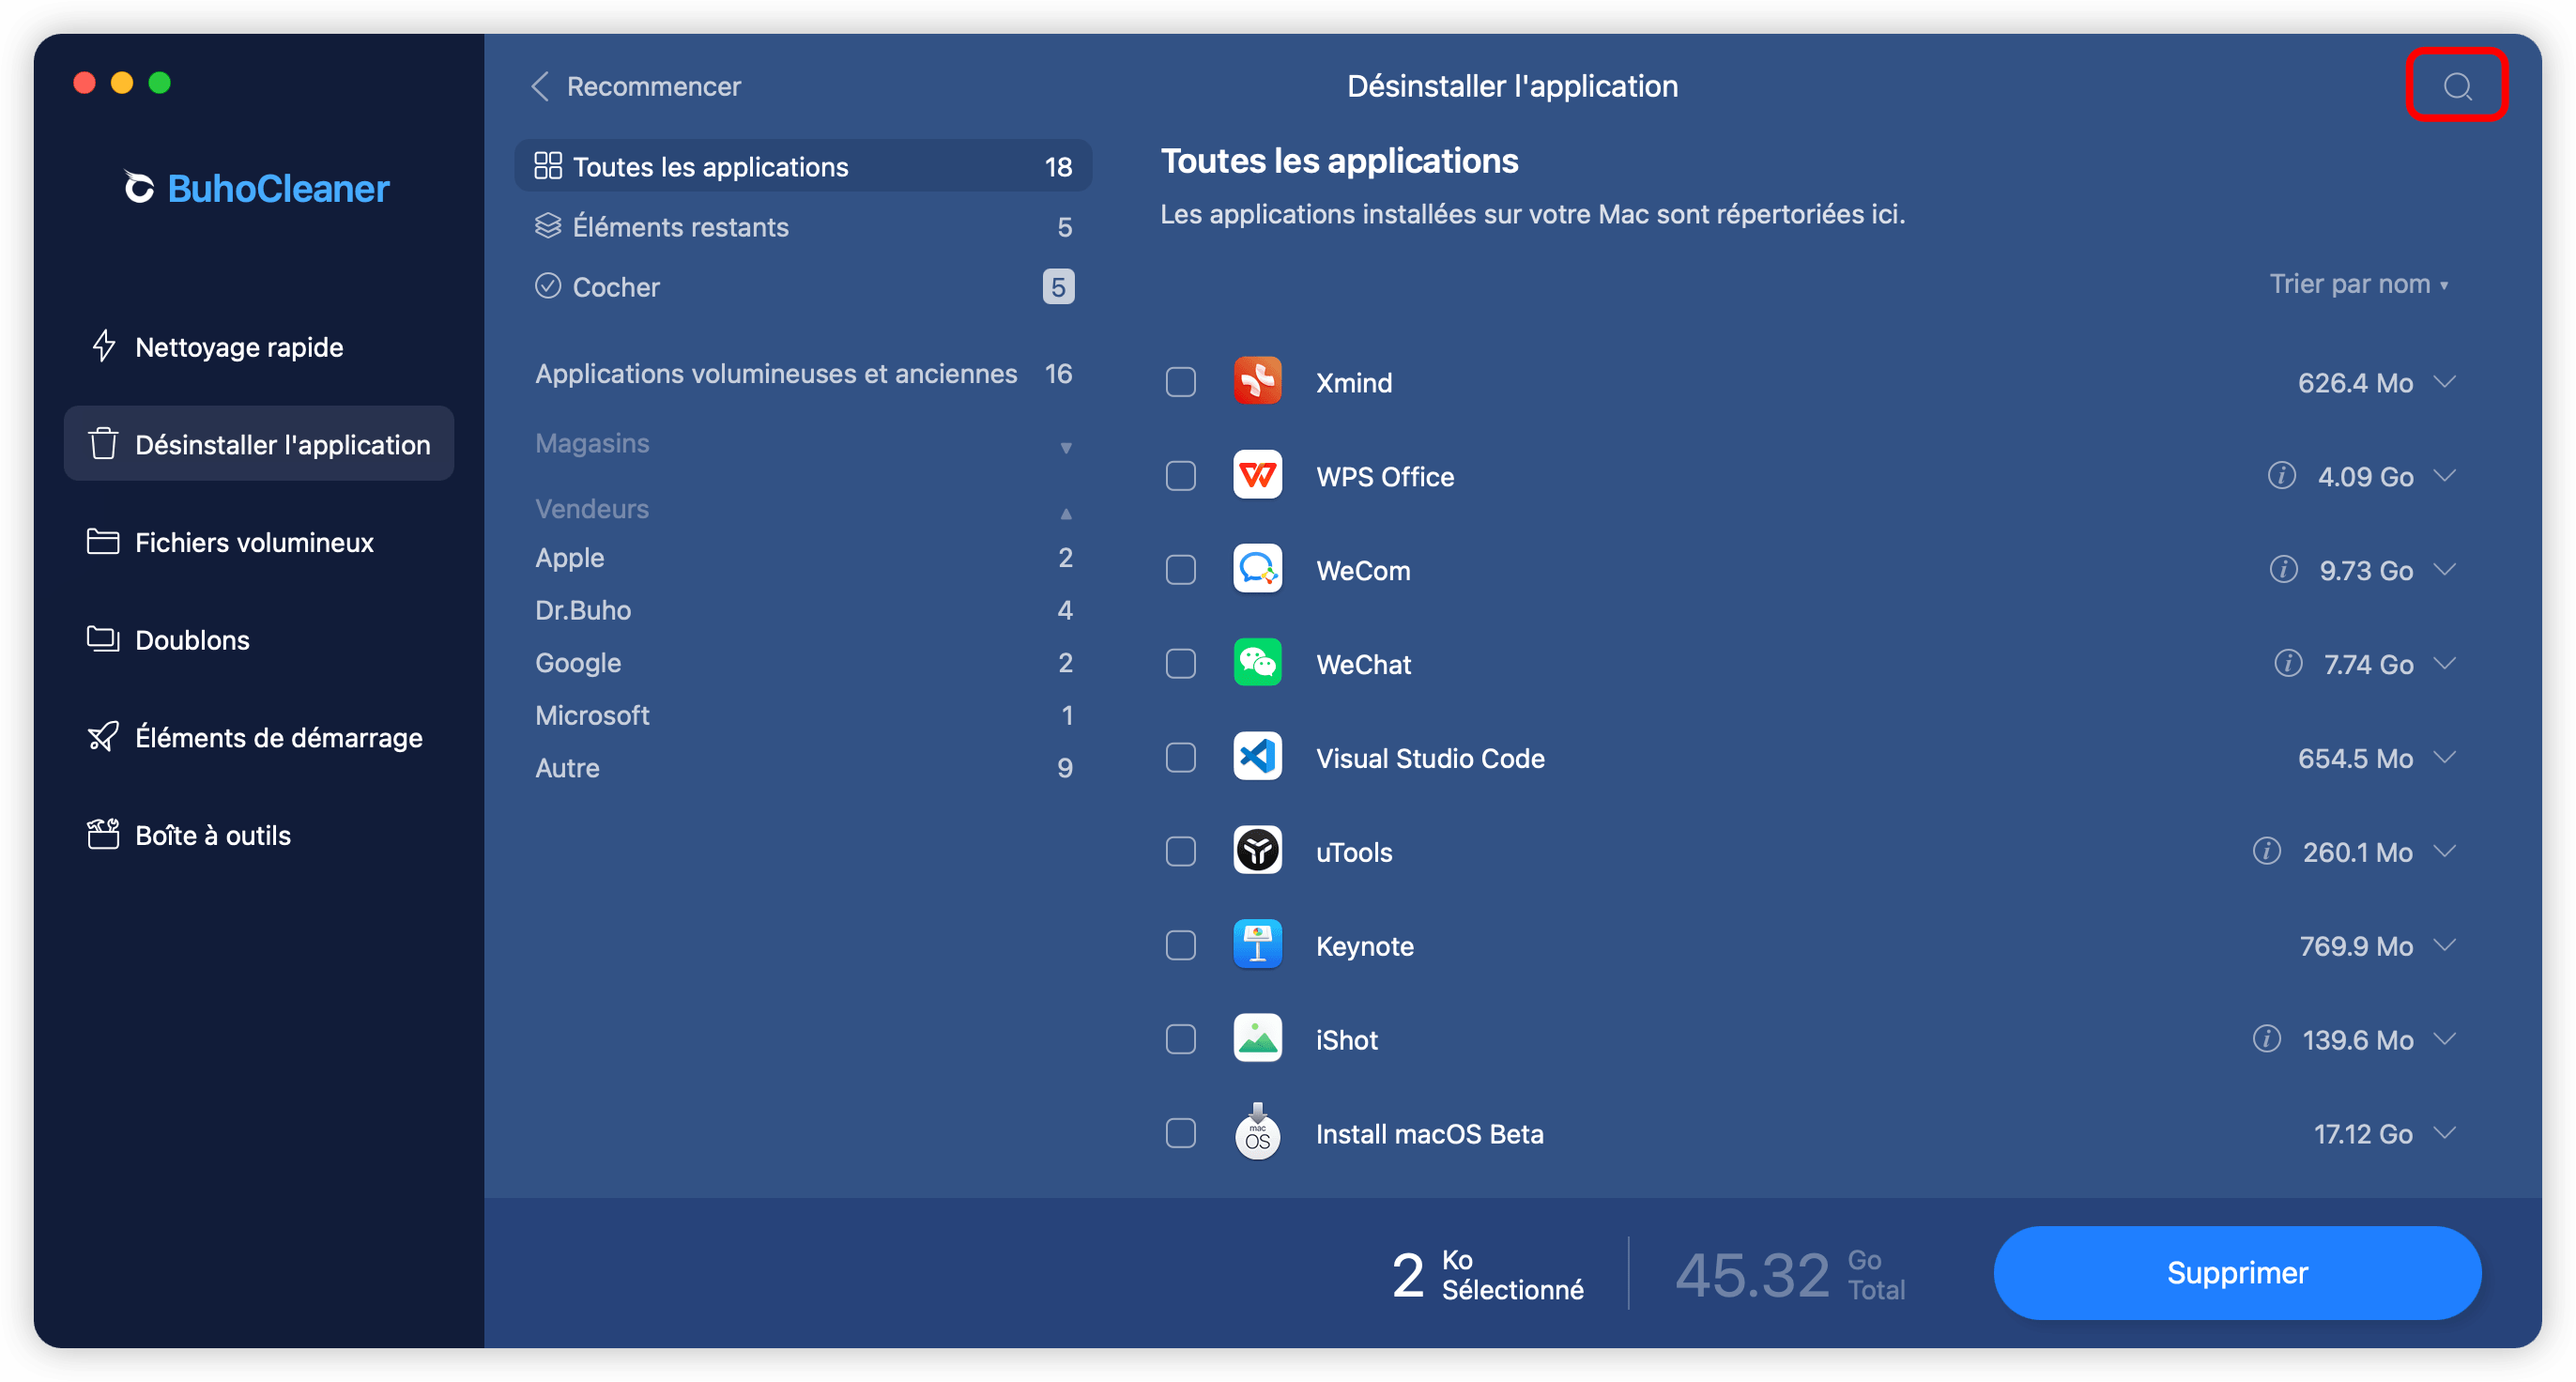Click the 45.32 Go Total figure
The image size is (2576, 1382).
point(1790,1275)
